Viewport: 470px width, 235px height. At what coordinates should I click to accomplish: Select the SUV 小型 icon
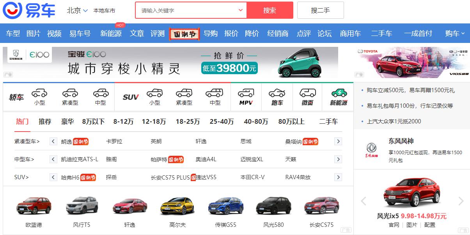click(x=154, y=93)
